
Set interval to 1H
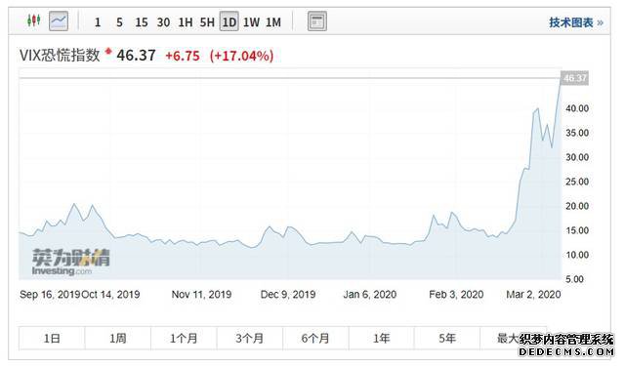186,22
